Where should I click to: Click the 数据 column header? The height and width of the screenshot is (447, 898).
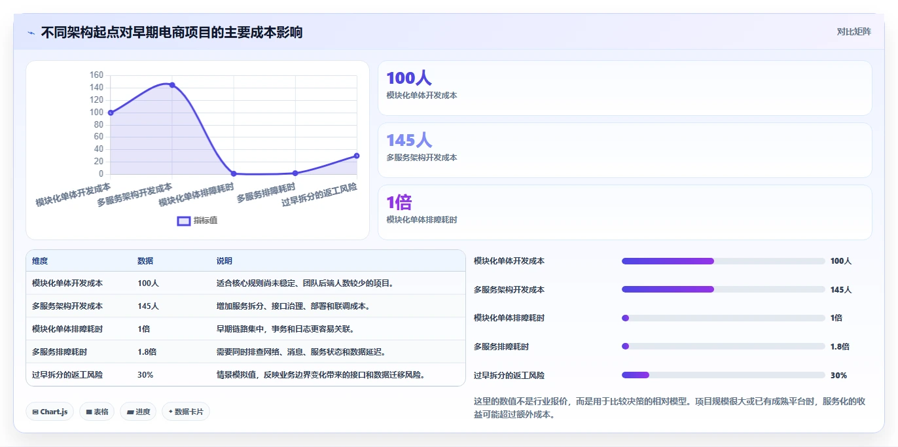(145, 261)
